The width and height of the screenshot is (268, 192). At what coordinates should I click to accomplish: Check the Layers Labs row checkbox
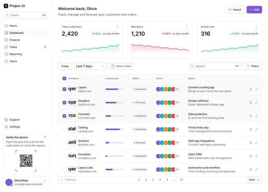click(x=64, y=169)
